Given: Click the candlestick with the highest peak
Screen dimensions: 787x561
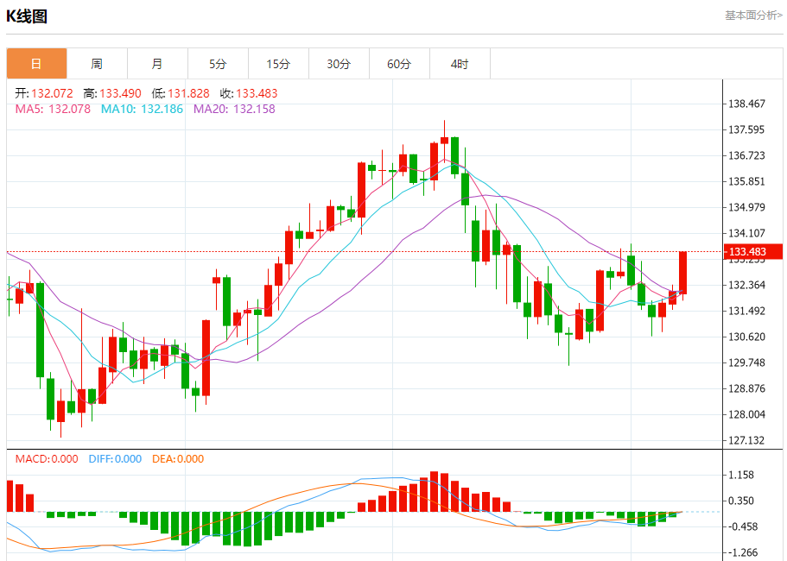Looking at the screenshot, I should [444, 141].
